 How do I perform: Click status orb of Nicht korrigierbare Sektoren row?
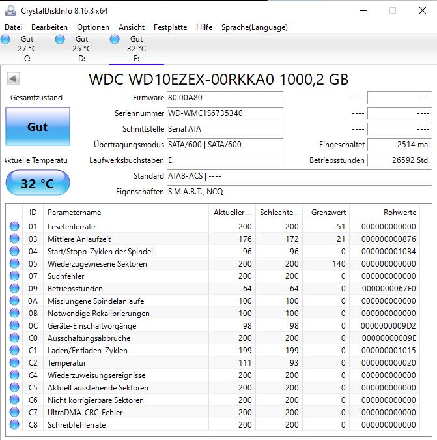14,400
